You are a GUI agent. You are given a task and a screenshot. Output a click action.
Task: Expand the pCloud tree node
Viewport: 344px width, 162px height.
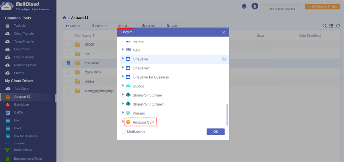coord(123,86)
